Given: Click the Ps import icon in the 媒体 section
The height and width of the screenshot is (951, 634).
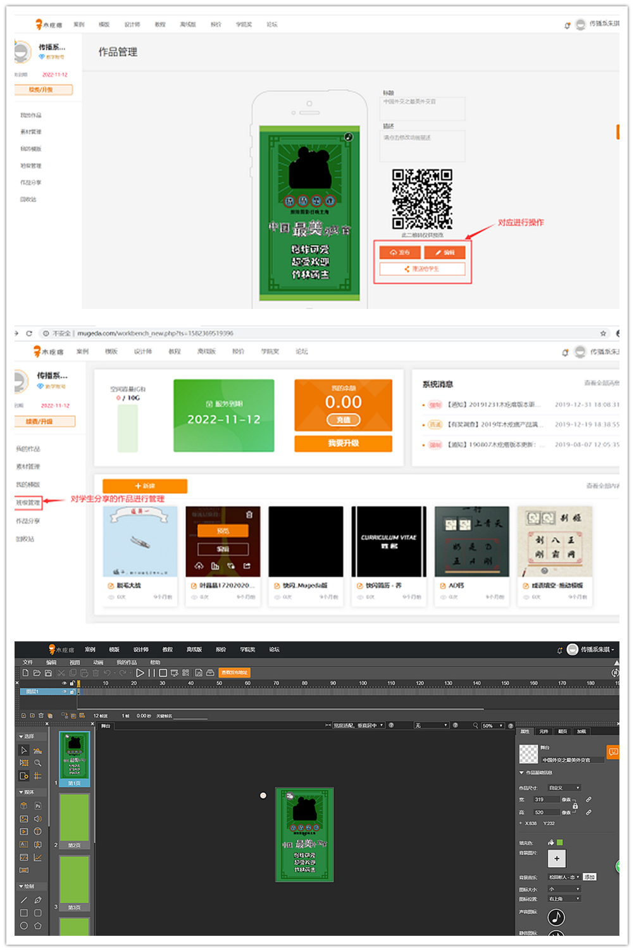Looking at the screenshot, I should (x=38, y=806).
